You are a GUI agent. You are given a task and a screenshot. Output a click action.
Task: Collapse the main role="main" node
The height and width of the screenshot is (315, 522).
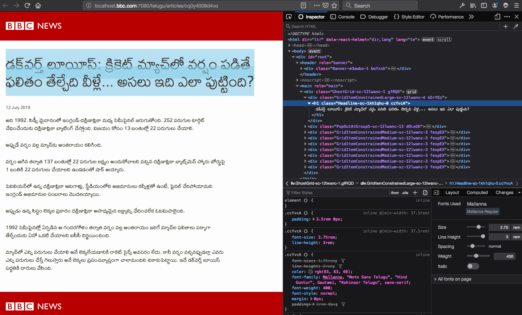pos(297,86)
